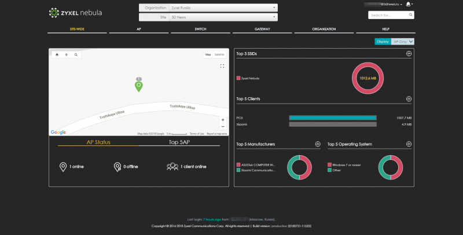Click the Zyxel Nebula logo

(x=75, y=13)
